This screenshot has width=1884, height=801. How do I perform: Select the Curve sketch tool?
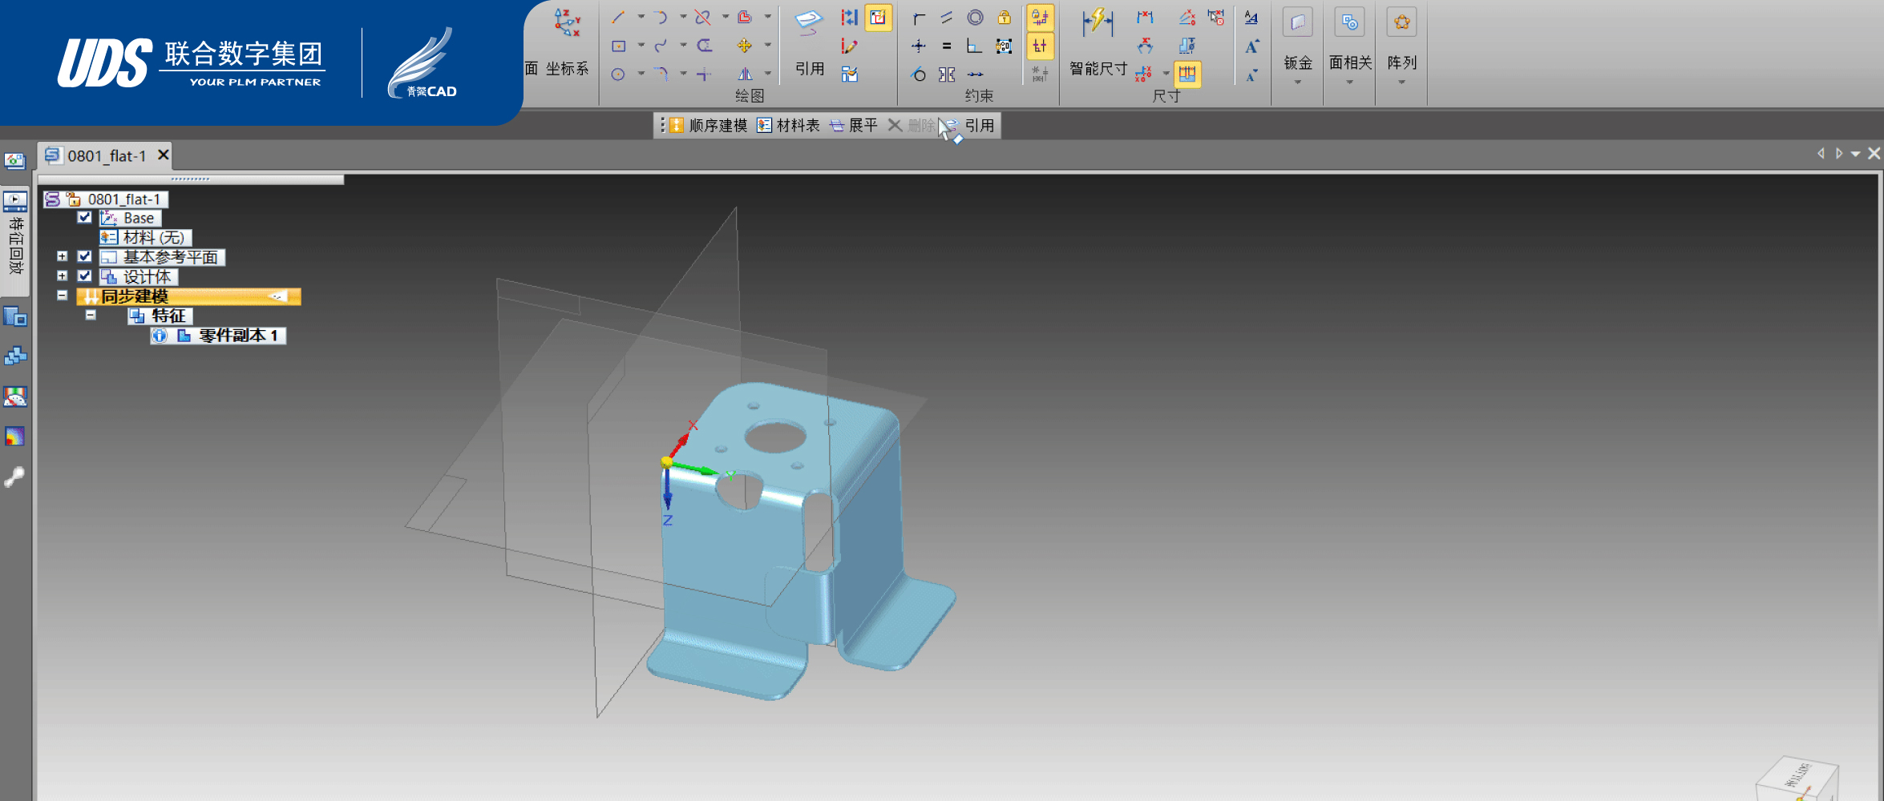(x=661, y=46)
